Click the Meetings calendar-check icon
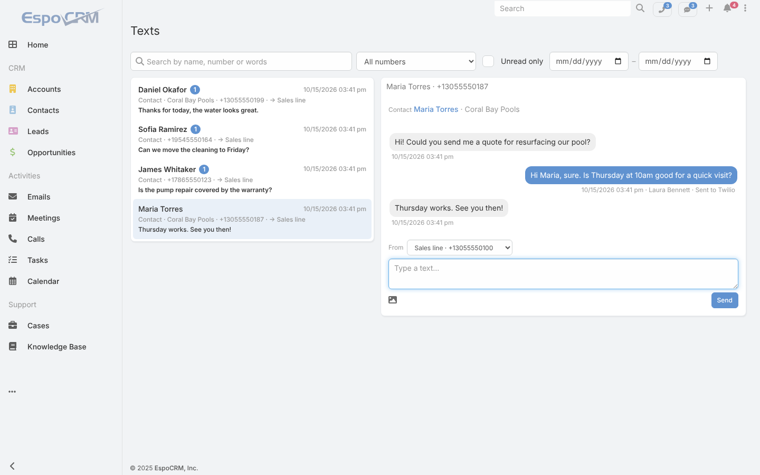The height and width of the screenshot is (475, 760). click(13, 217)
